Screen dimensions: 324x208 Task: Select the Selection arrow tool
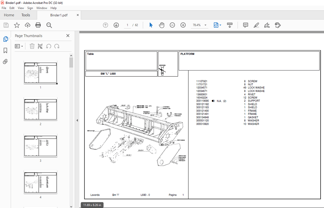pyautogui.click(x=151, y=25)
